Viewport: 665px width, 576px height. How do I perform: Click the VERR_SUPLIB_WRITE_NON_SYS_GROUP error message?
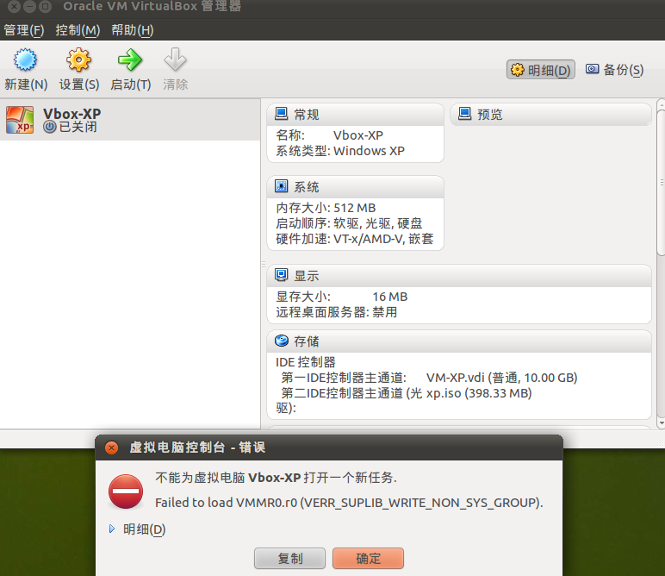pyautogui.click(x=349, y=503)
